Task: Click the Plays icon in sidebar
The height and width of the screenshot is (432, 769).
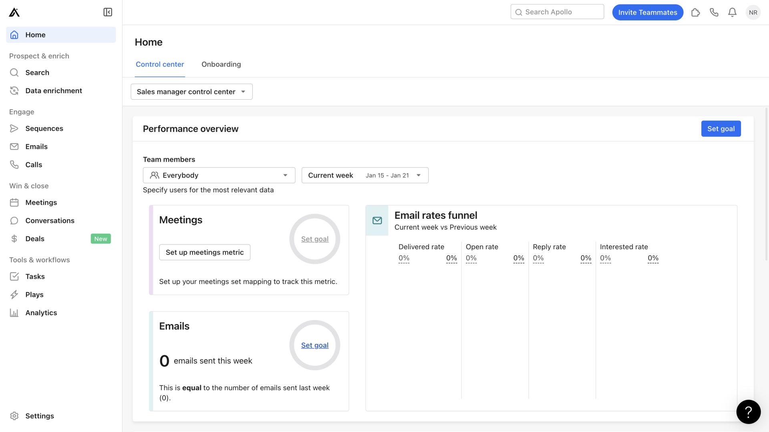Action: pyautogui.click(x=15, y=294)
